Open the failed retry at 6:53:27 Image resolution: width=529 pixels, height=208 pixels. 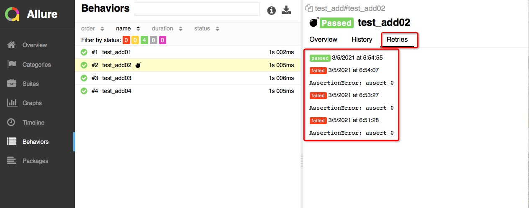344,95
